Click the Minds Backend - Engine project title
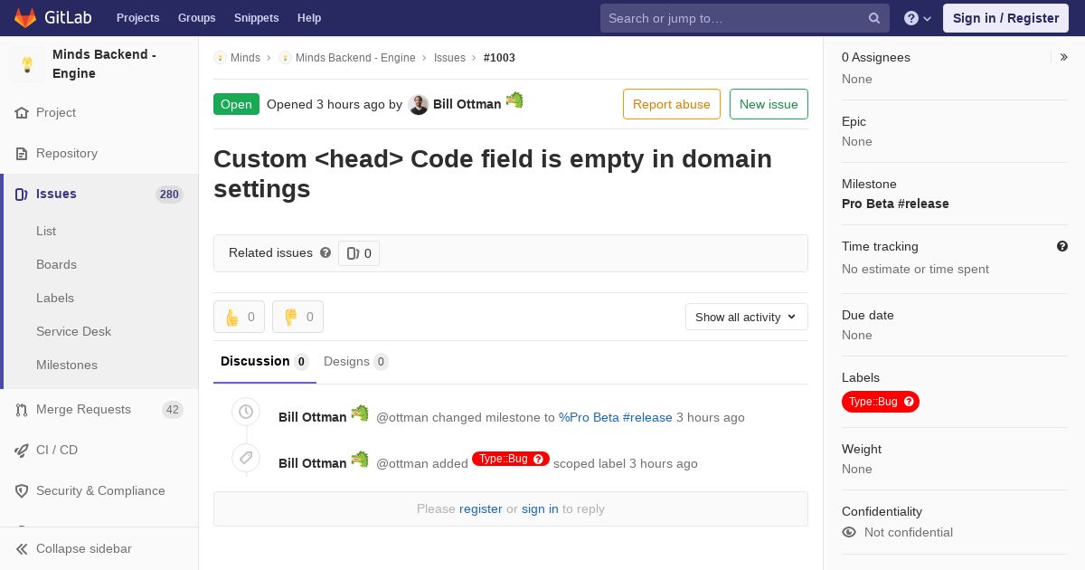The width and height of the screenshot is (1085, 570). pyautogui.click(x=104, y=64)
